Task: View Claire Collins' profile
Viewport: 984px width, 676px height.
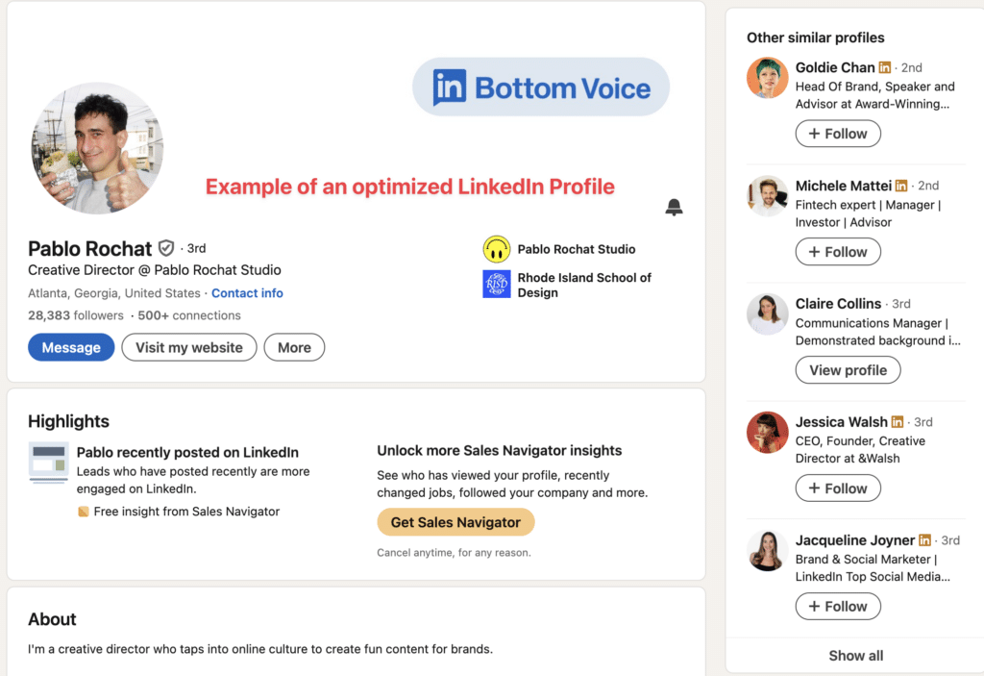Action: click(x=848, y=370)
